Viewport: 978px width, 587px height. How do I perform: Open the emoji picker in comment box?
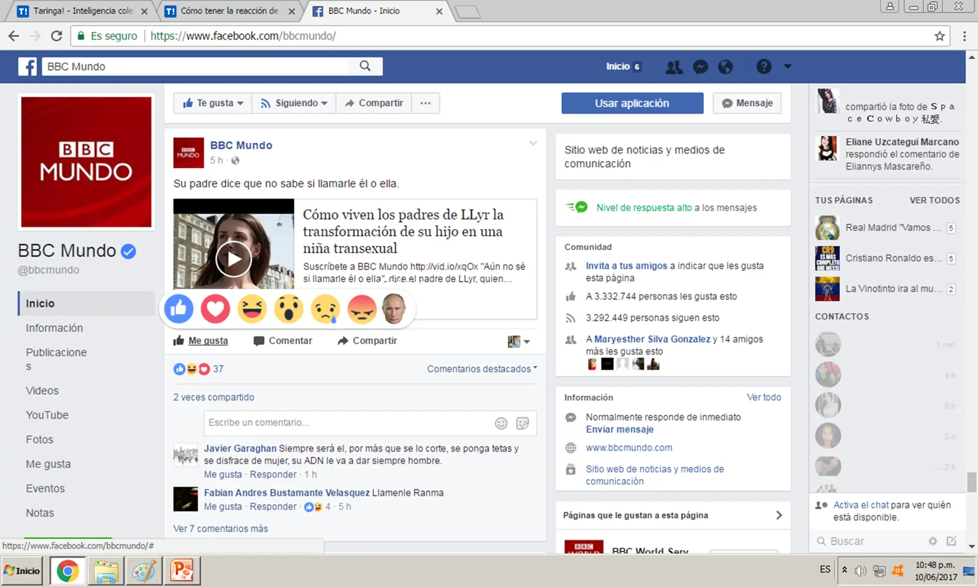pos(501,423)
